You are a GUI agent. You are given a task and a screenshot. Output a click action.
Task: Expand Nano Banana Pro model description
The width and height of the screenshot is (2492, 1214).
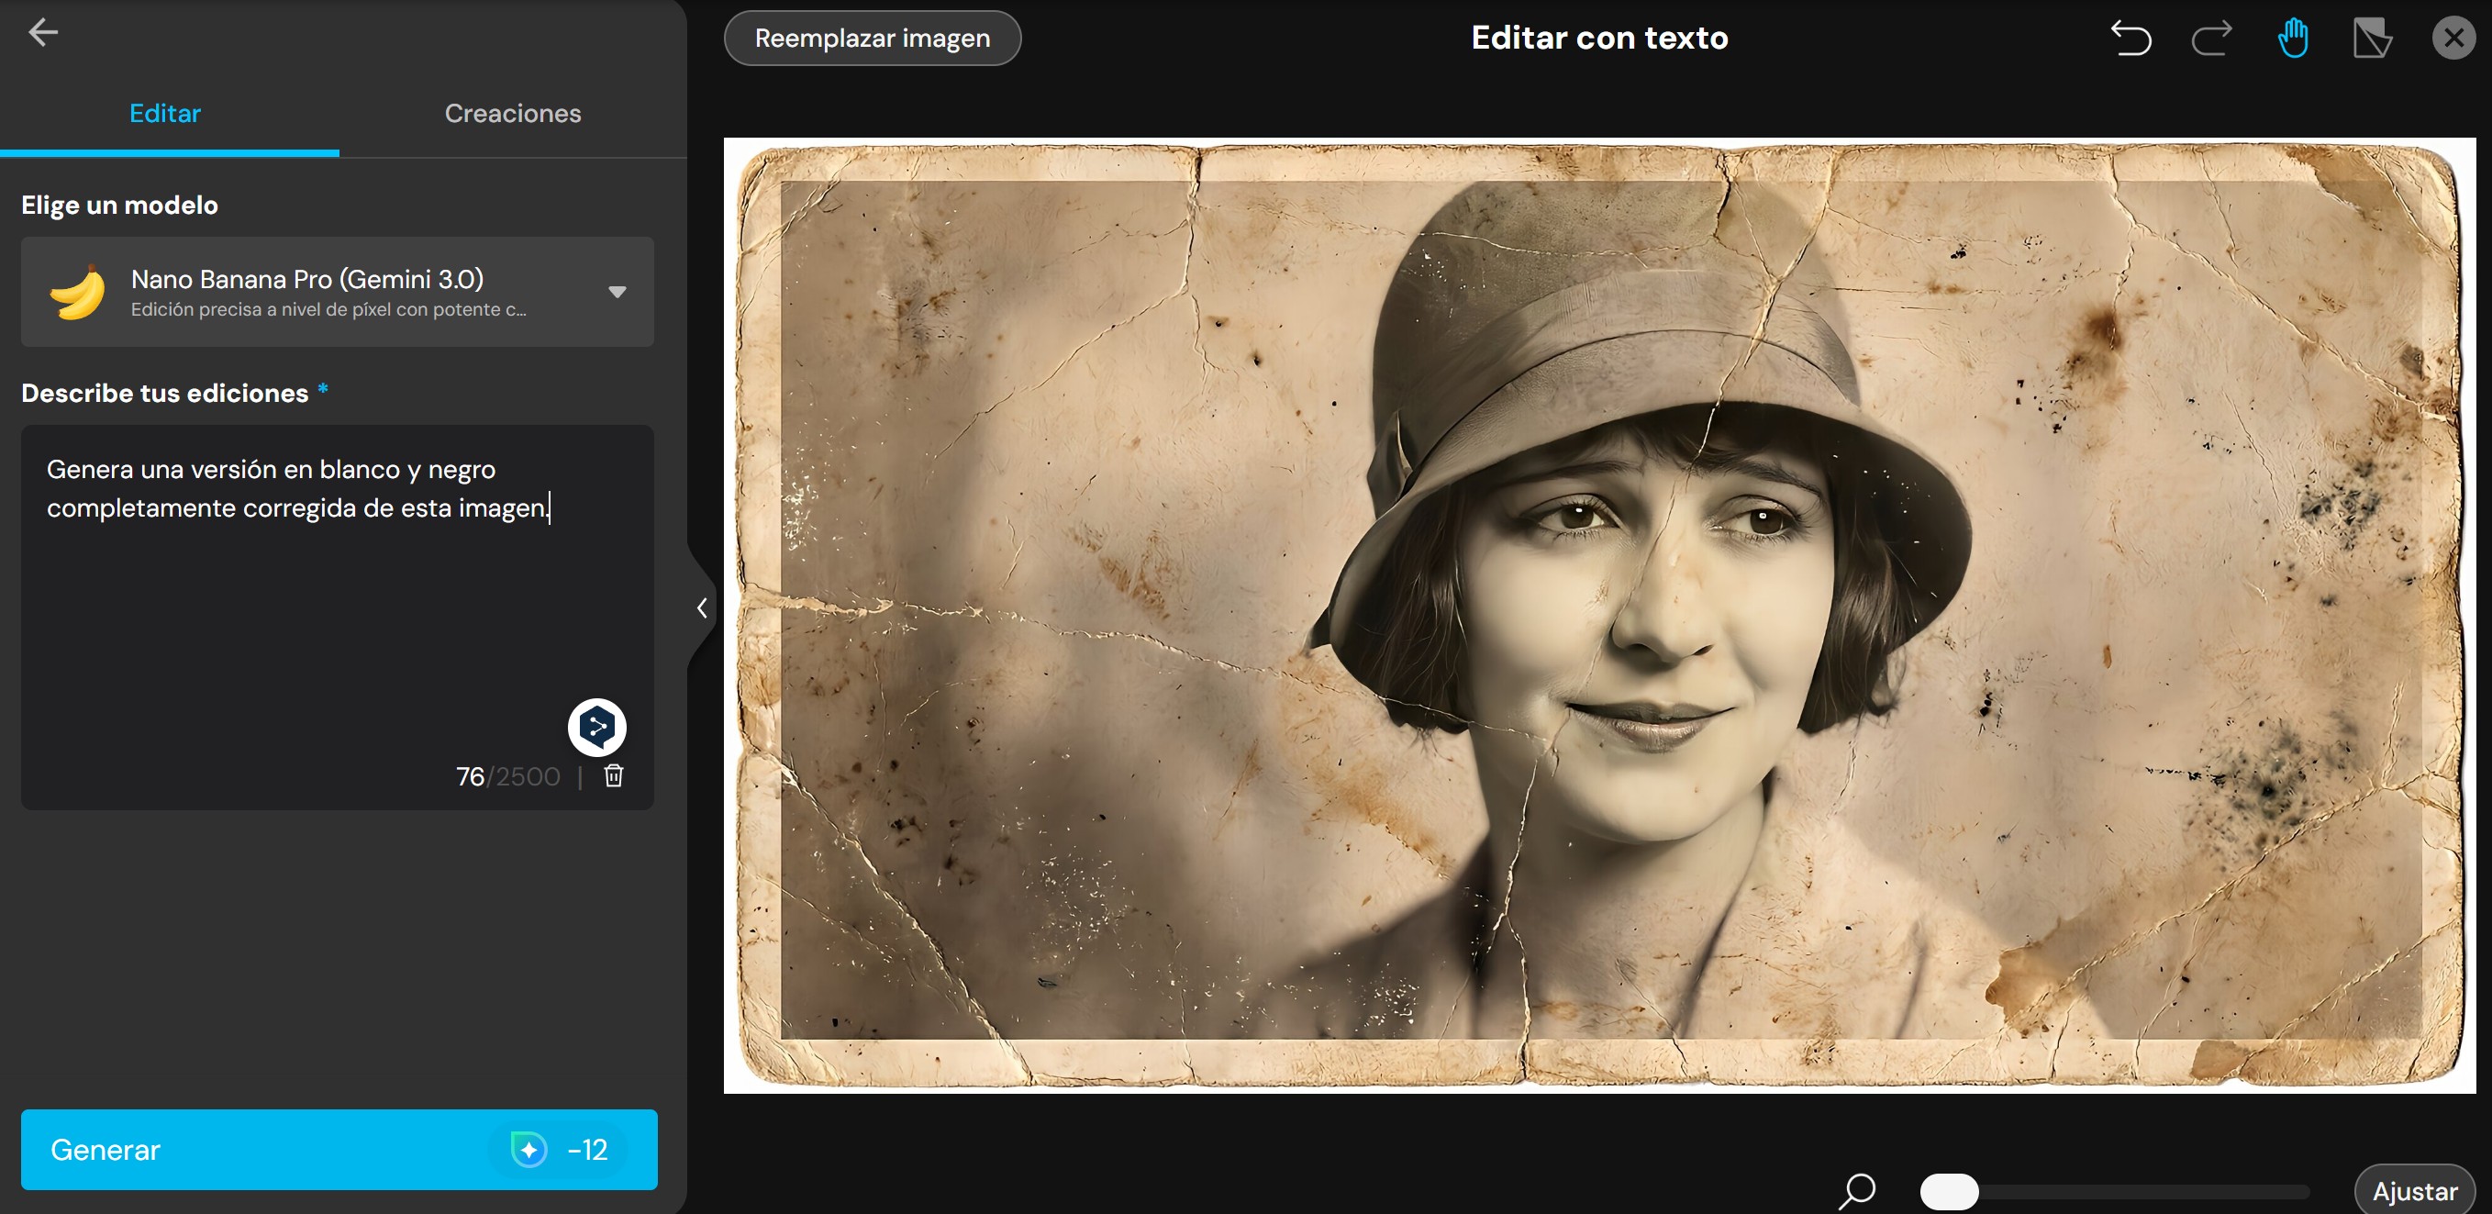click(328, 309)
